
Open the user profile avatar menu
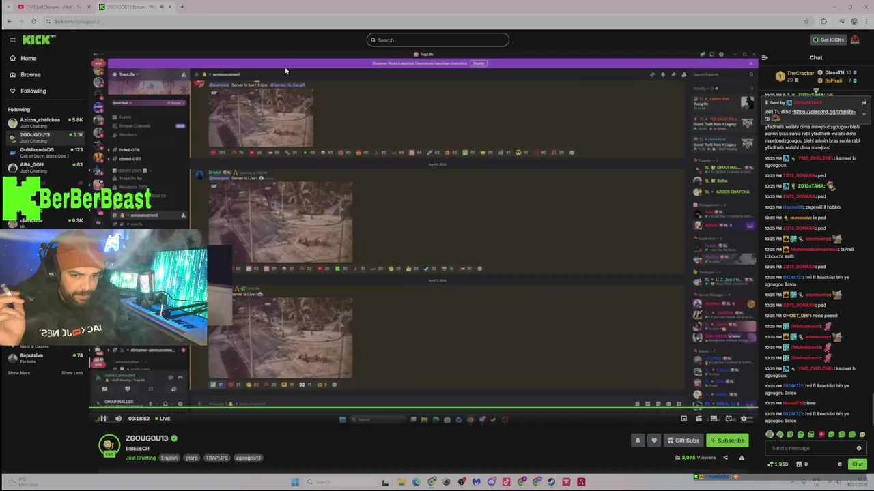854,40
